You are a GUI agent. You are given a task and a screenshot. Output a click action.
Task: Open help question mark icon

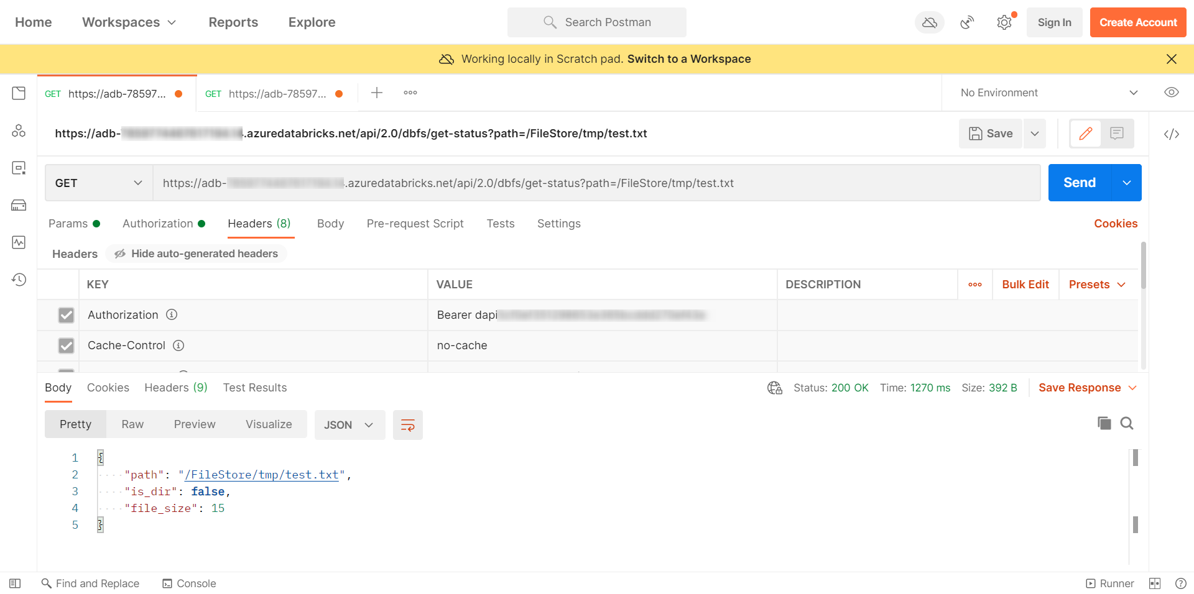(x=1181, y=583)
